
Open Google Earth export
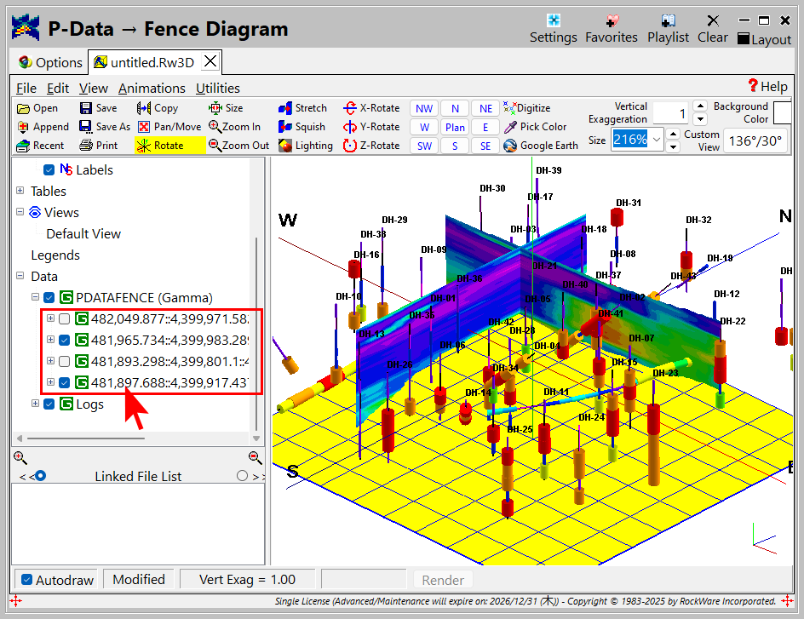(540, 146)
